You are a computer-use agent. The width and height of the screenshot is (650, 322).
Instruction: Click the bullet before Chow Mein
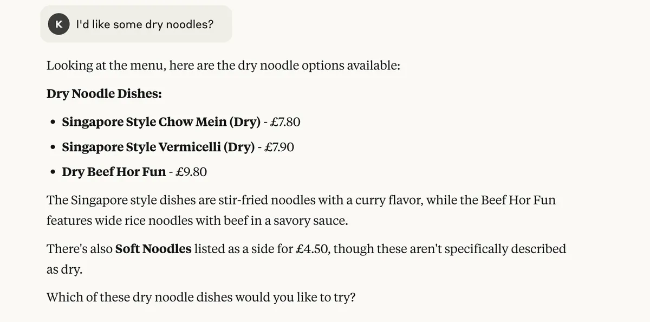(53, 122)
